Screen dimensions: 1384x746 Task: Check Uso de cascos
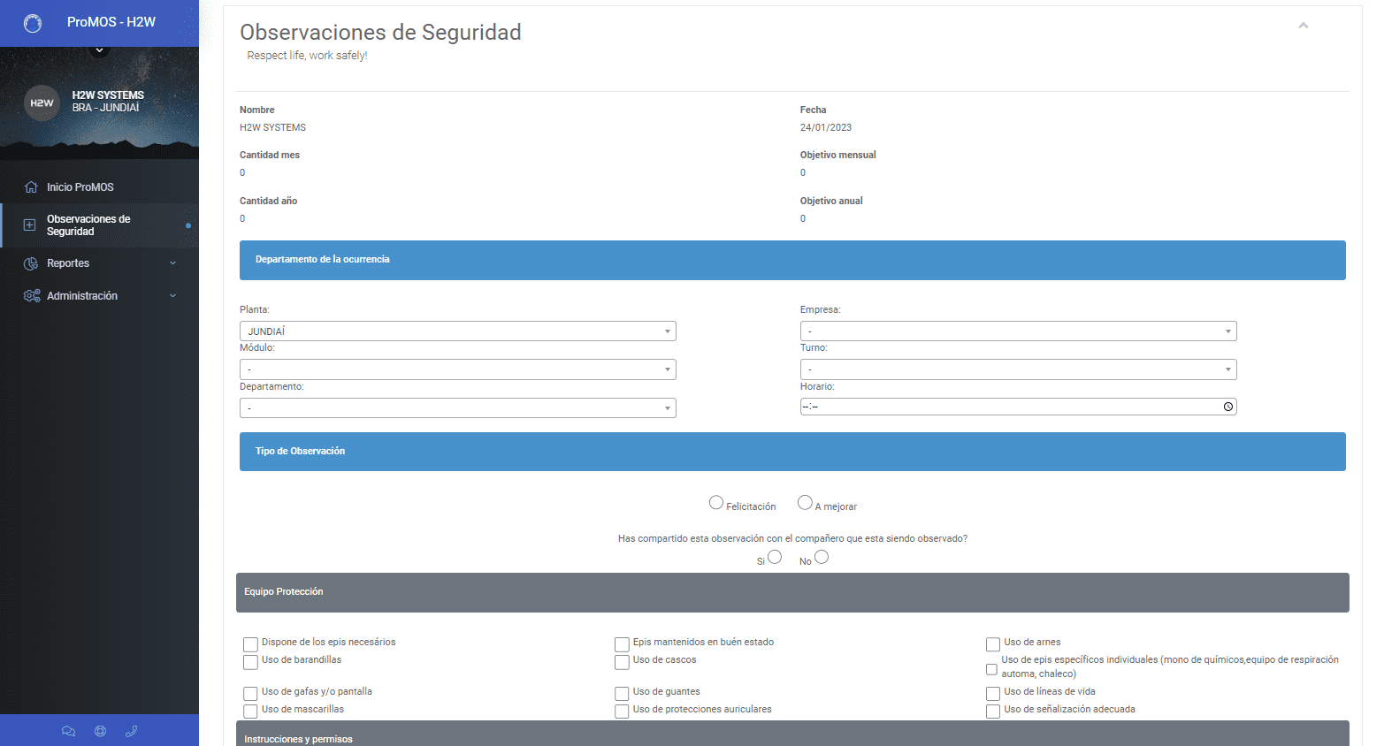622,662
